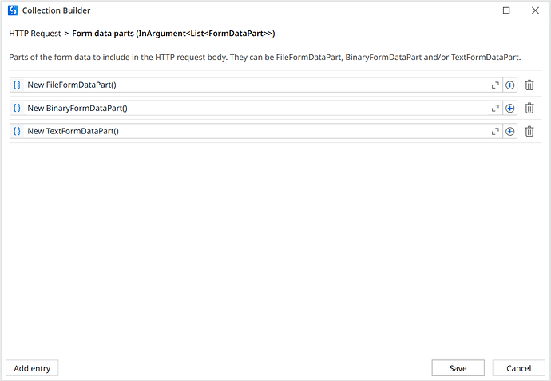Cancel the collection changes
The image size is (551, 381).
(x=518, y=368)
